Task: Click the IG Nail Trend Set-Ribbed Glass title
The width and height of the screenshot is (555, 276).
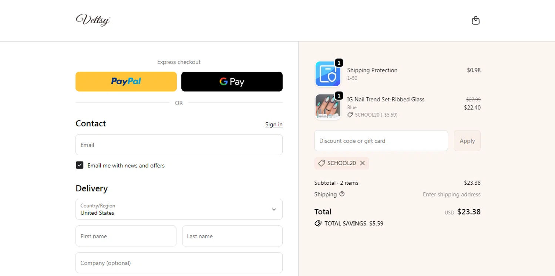Action: coord(386,99)
